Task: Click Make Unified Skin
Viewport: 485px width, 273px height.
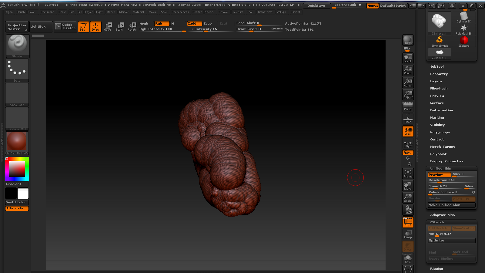Action: click(x=451, y=205)
